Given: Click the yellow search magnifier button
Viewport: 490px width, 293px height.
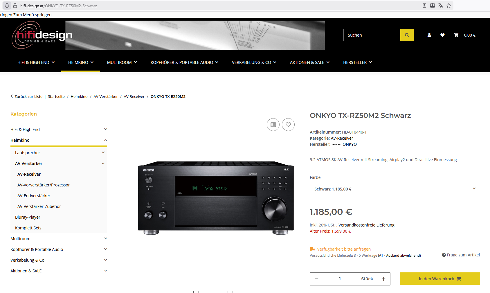Looking at the screenshot, I should [407, 35].
